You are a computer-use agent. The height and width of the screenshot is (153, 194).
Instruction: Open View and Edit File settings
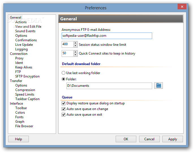(28, 27)
